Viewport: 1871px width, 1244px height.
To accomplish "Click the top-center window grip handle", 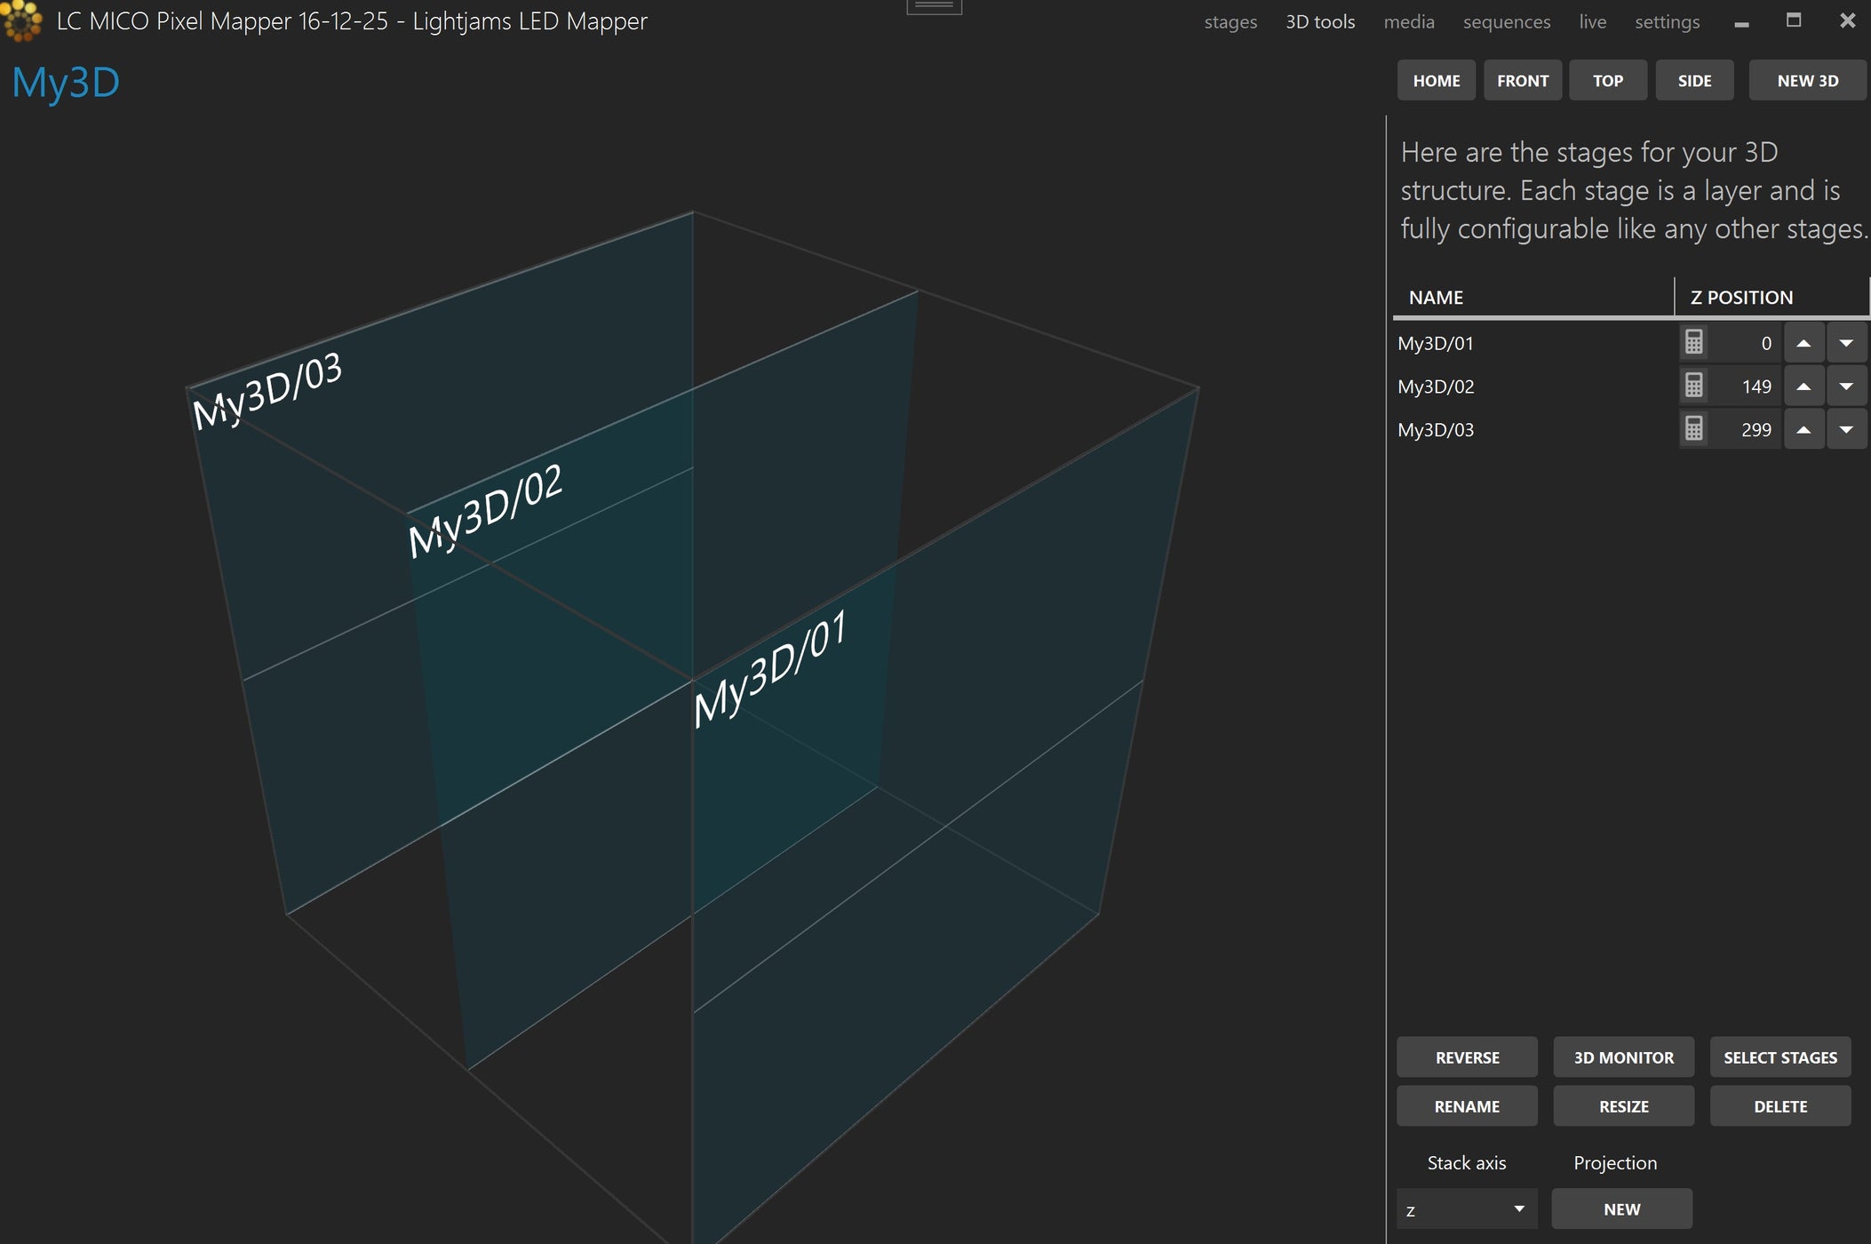I will click(x=934, y=6).
